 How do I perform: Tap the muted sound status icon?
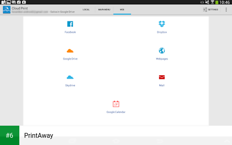[207, 2]
